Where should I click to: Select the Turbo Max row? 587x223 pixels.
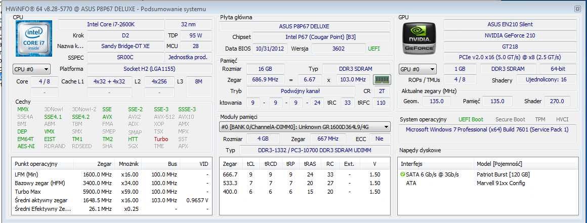point(111,192)
